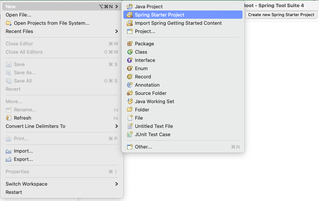Click the Import Spring Getting Started Content icon
This screenshot has height=201, width=319.
130,23
